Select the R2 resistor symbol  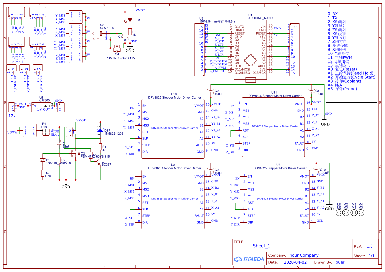[59, 160]
